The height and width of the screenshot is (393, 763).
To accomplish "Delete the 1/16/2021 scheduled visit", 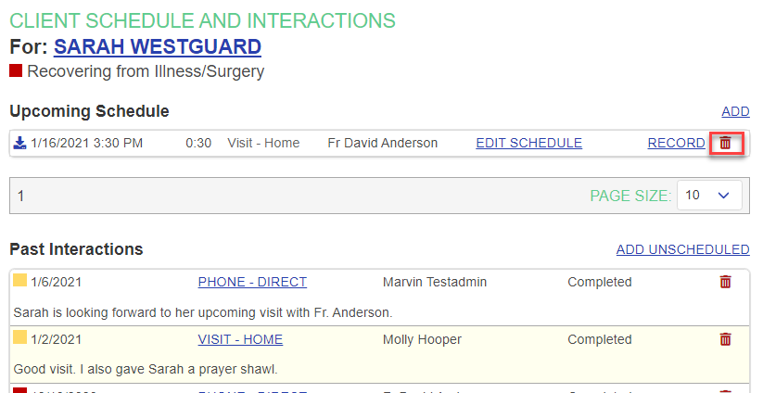I will (726, 143).
